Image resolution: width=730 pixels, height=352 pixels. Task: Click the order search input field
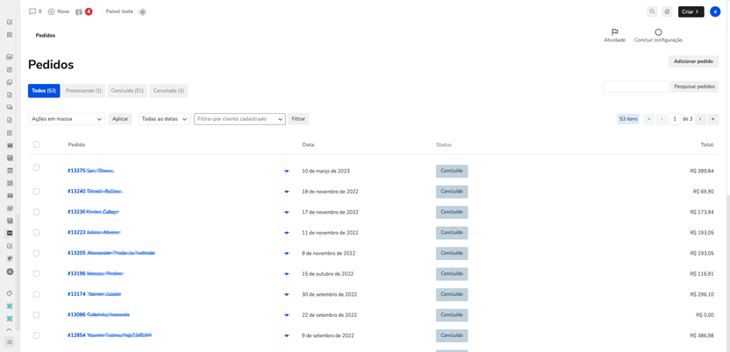[x=636, y=87]
